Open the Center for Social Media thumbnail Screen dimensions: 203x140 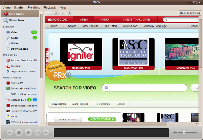point(134,54)
